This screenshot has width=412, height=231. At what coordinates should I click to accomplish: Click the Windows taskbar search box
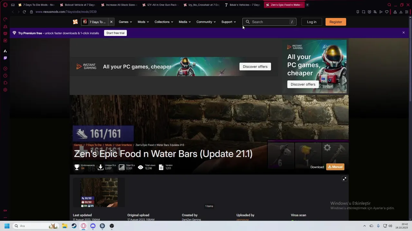click(x=36, y=226)
